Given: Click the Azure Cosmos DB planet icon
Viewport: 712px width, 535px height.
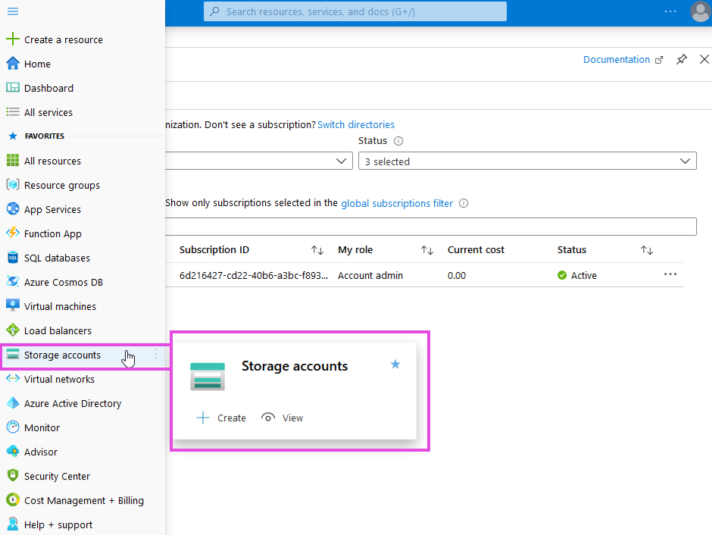Looking at the screenshot, I should tap(13, 282).
